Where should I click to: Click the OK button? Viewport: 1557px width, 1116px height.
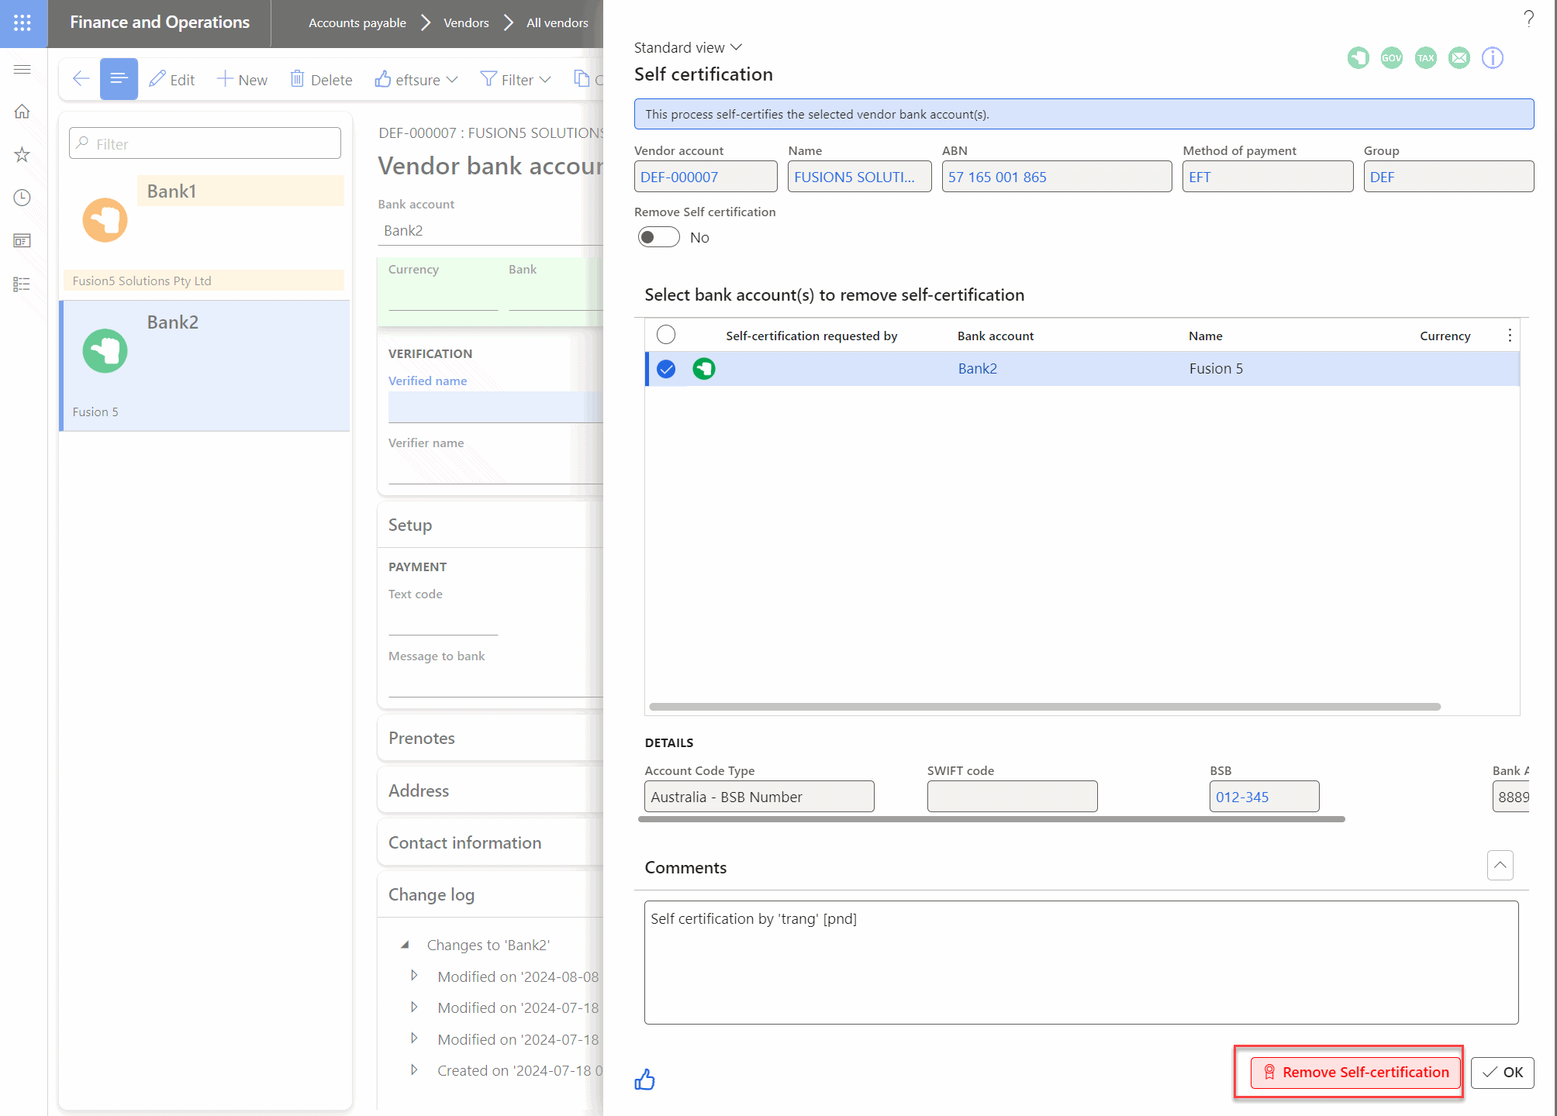point(1503,1072)
